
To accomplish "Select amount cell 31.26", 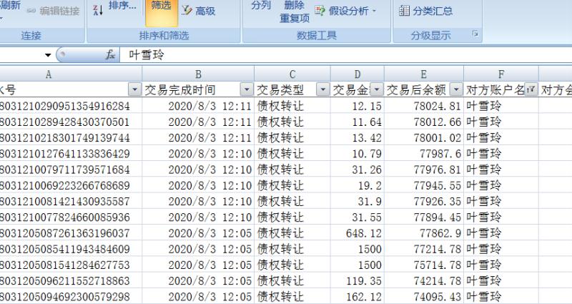I will point(357,170).
